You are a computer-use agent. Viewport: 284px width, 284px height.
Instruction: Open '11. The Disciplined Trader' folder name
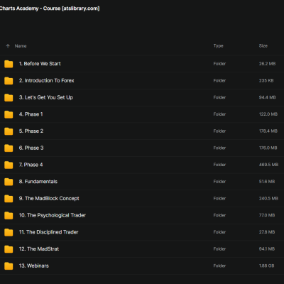tap(48, 232)
